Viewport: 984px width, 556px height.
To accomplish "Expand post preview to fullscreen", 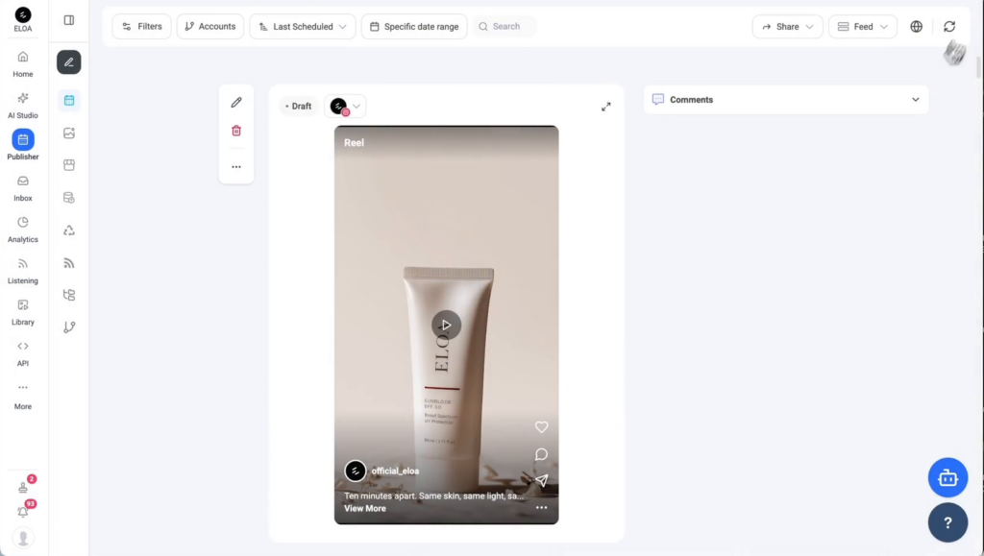I will pos(606,107).
